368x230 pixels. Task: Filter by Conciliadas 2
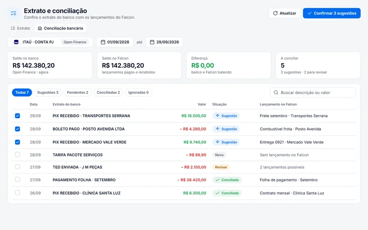(x=108, y=92)
